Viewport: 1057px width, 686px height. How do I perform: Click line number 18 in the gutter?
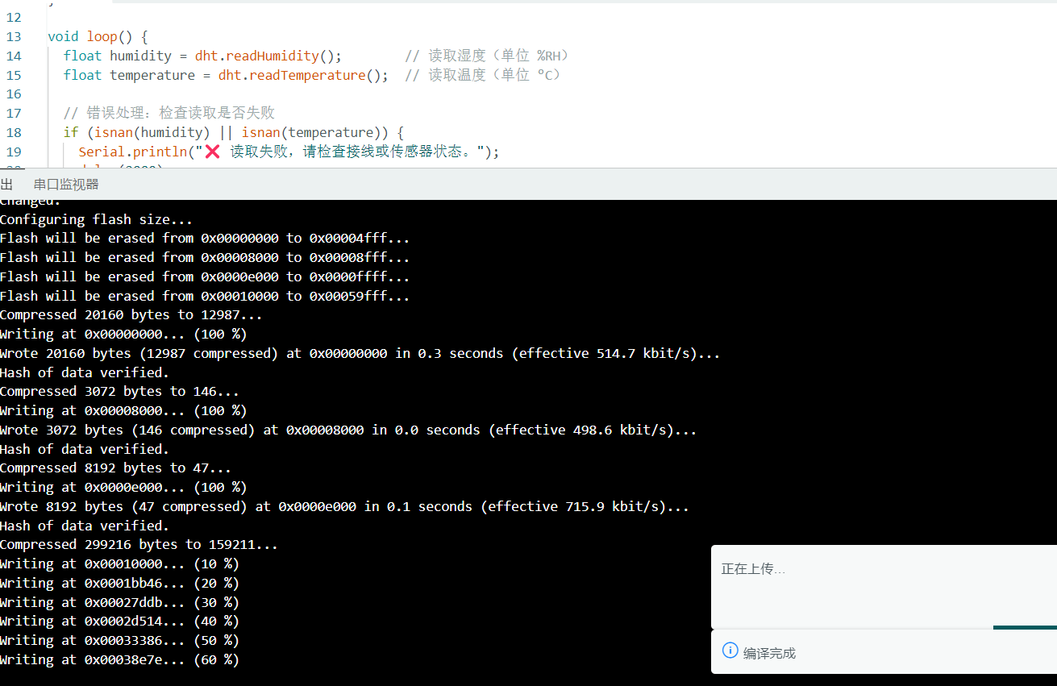(14, 133)
